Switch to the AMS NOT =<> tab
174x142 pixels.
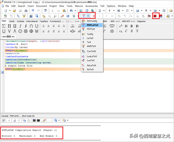pyautogui.click(x=129, y=21)
